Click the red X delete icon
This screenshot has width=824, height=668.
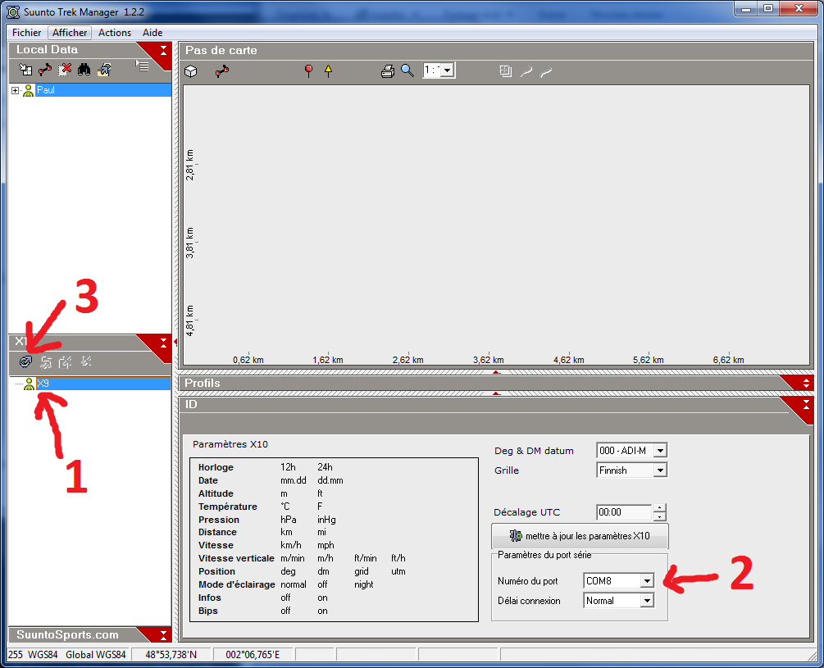(65, 70)
